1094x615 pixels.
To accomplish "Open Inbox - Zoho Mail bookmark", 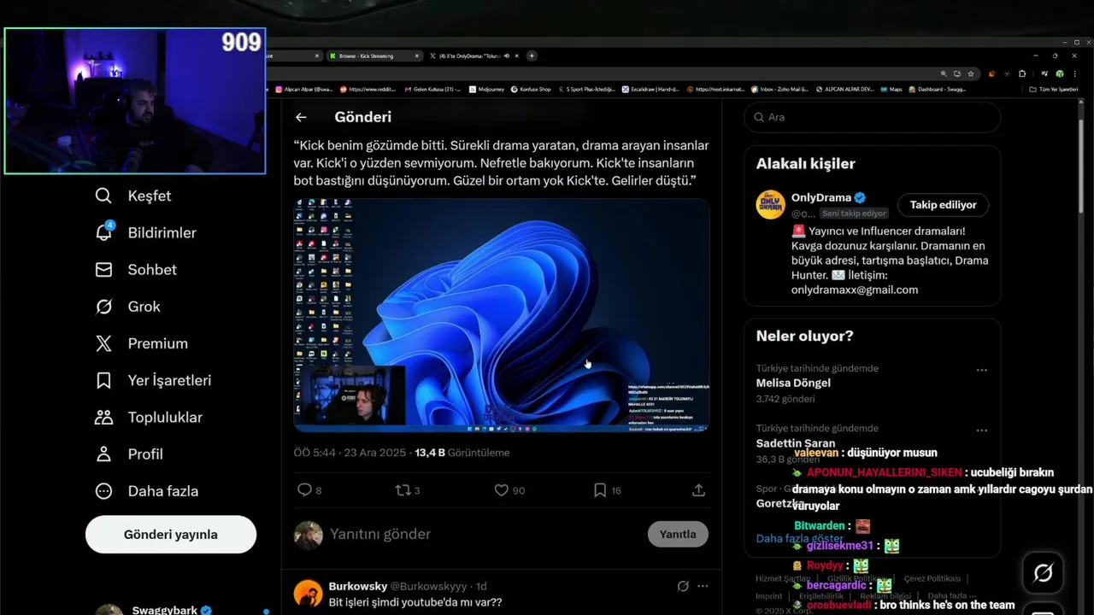I will tap(779, 89).
